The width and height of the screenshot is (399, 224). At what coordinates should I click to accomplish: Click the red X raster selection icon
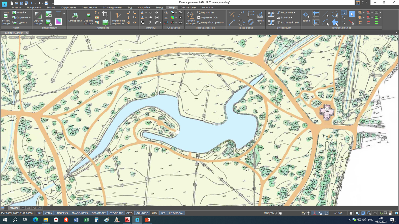[352, 23]
